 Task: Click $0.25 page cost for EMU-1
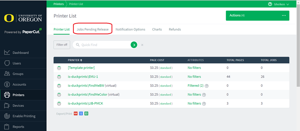(x=154, y=77)
